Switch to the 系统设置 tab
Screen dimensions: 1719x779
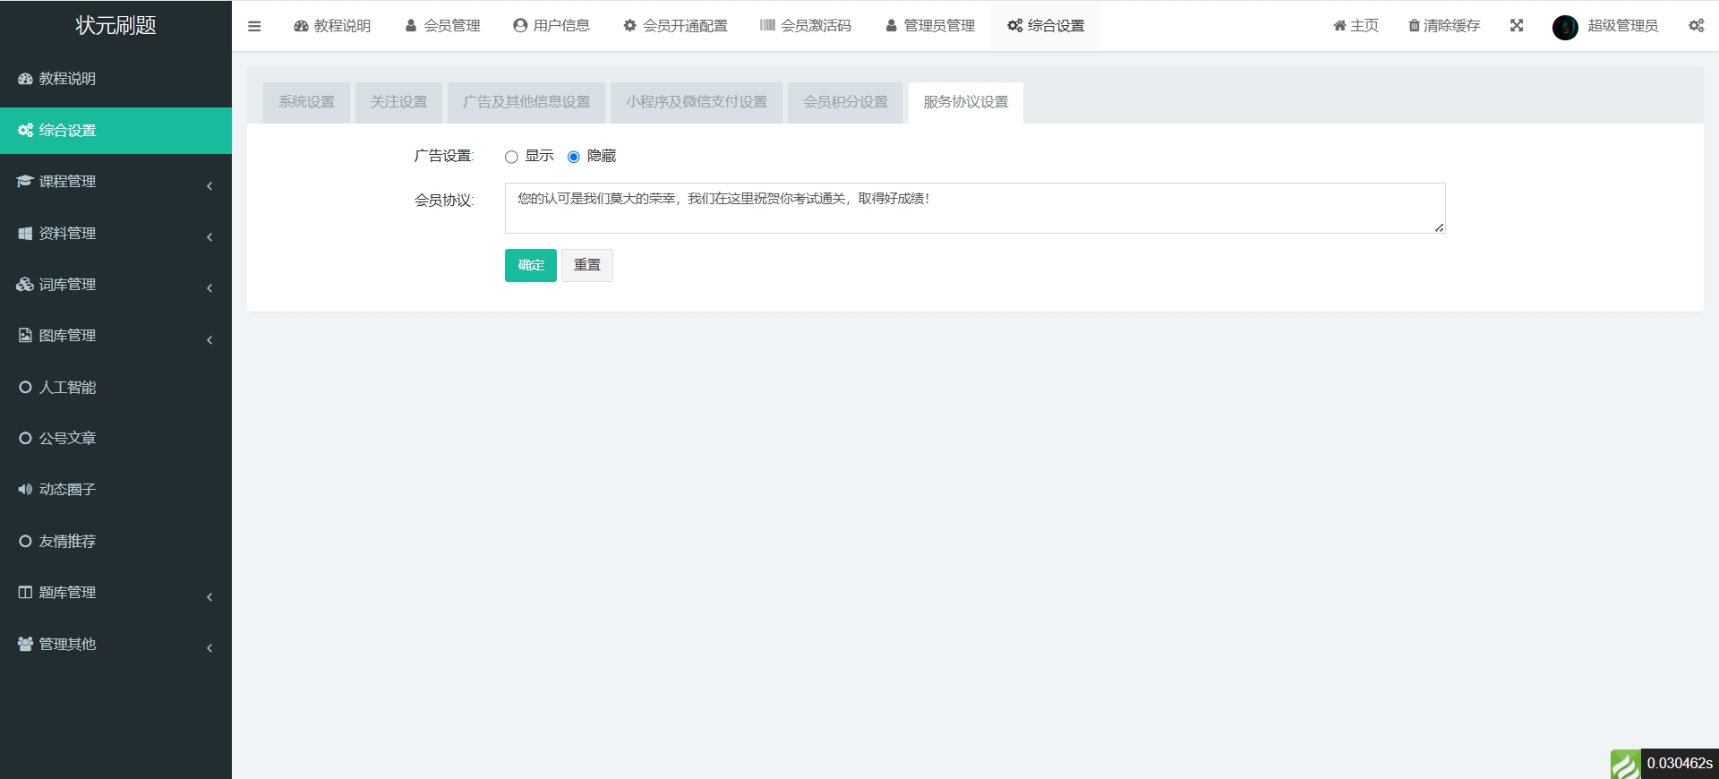click(x=306, y=102)
